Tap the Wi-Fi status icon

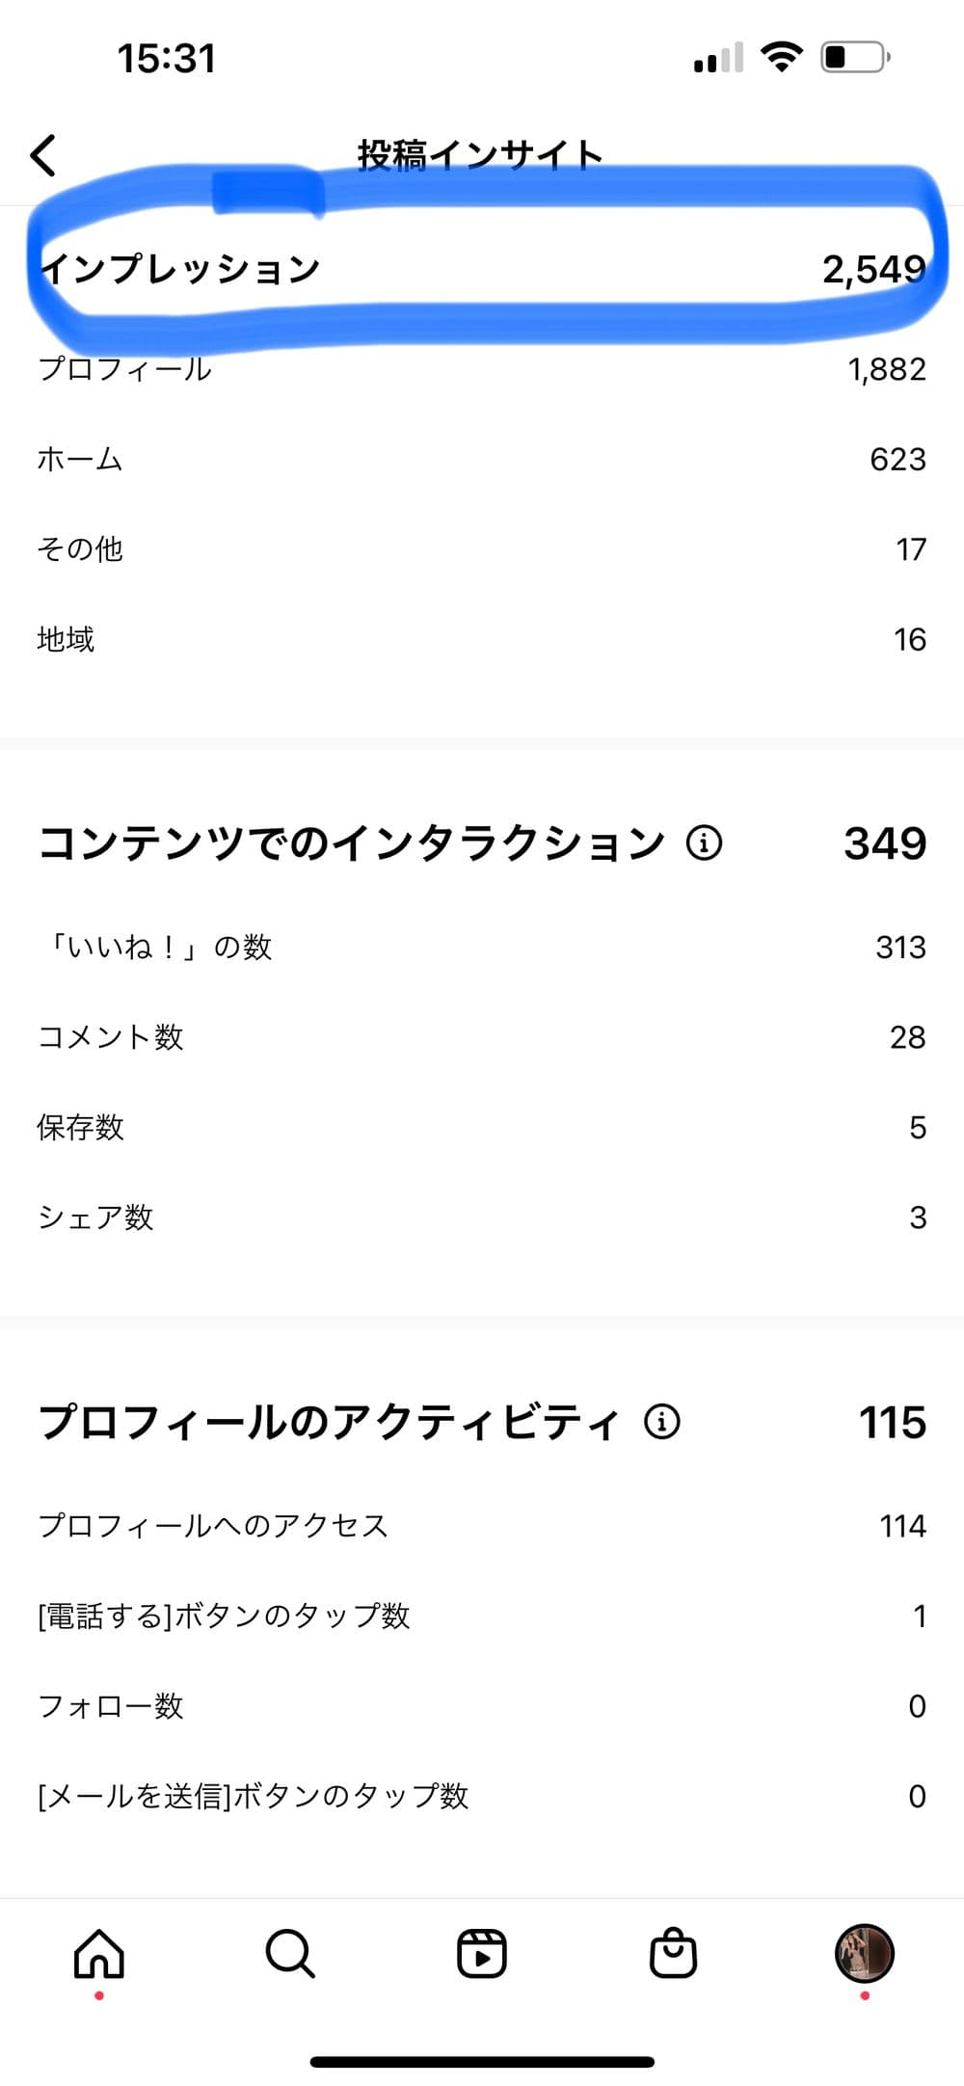pyautogui.click(x=781, y=58)
